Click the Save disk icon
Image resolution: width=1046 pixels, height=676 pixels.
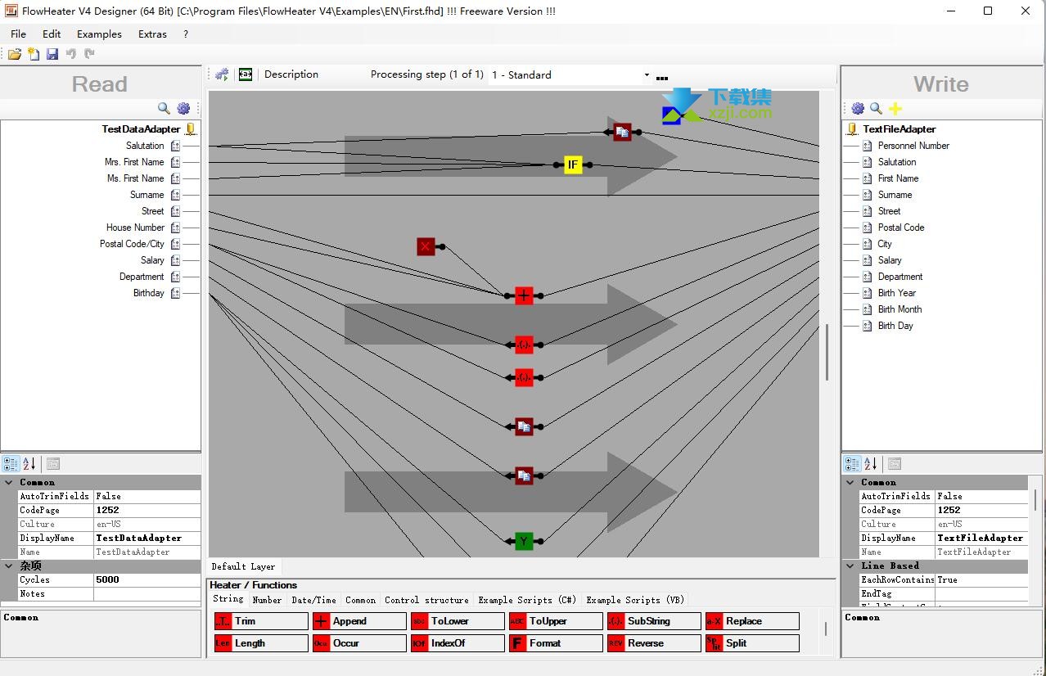(52, 54)
